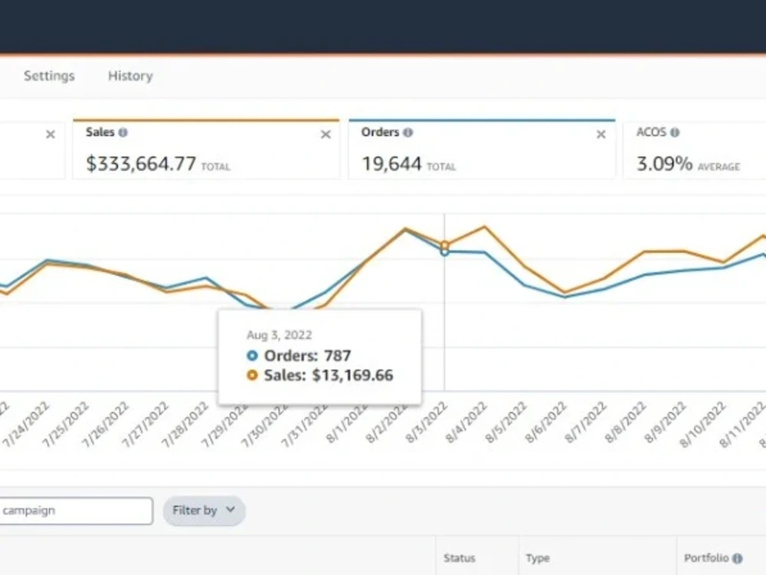Close the Orders metric card
Screen dimensions: 766x575
click(601, 134)
